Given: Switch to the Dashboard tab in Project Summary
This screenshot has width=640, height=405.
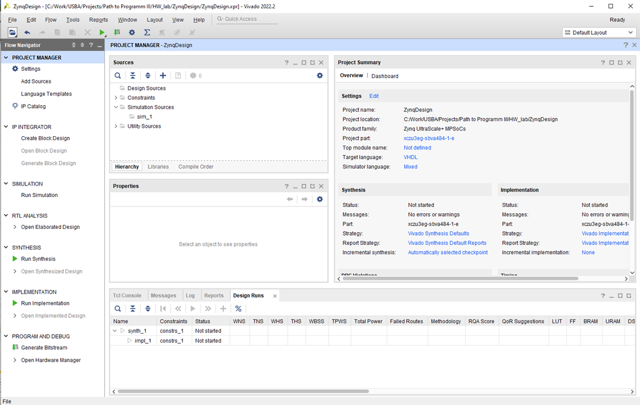Looking at the screenshot, I should (384, 76).
